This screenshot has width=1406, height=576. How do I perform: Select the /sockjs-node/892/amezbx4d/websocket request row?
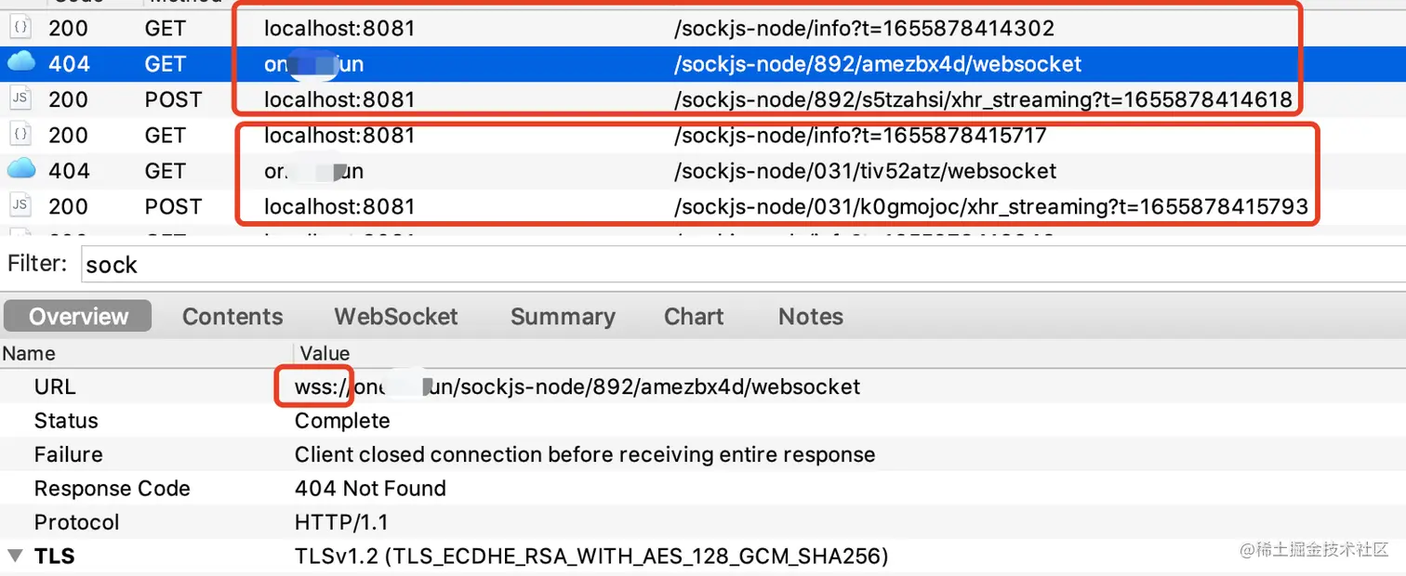[877, 64]
